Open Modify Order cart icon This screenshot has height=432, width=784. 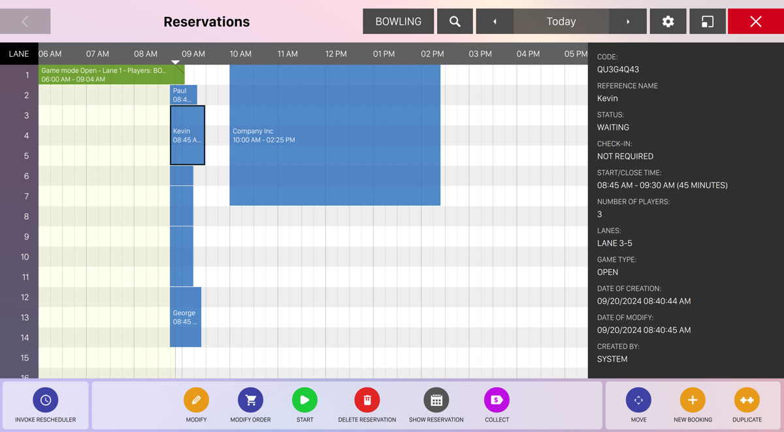(x=250, y=400)
